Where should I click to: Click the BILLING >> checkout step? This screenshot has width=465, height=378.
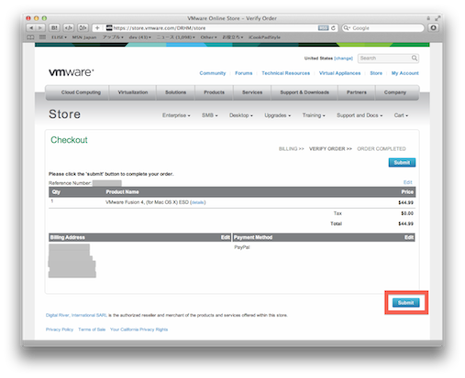(292, 149)
